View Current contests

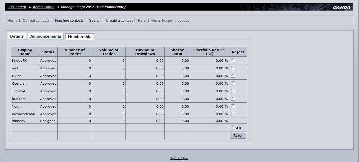click(x=36, y=21)
